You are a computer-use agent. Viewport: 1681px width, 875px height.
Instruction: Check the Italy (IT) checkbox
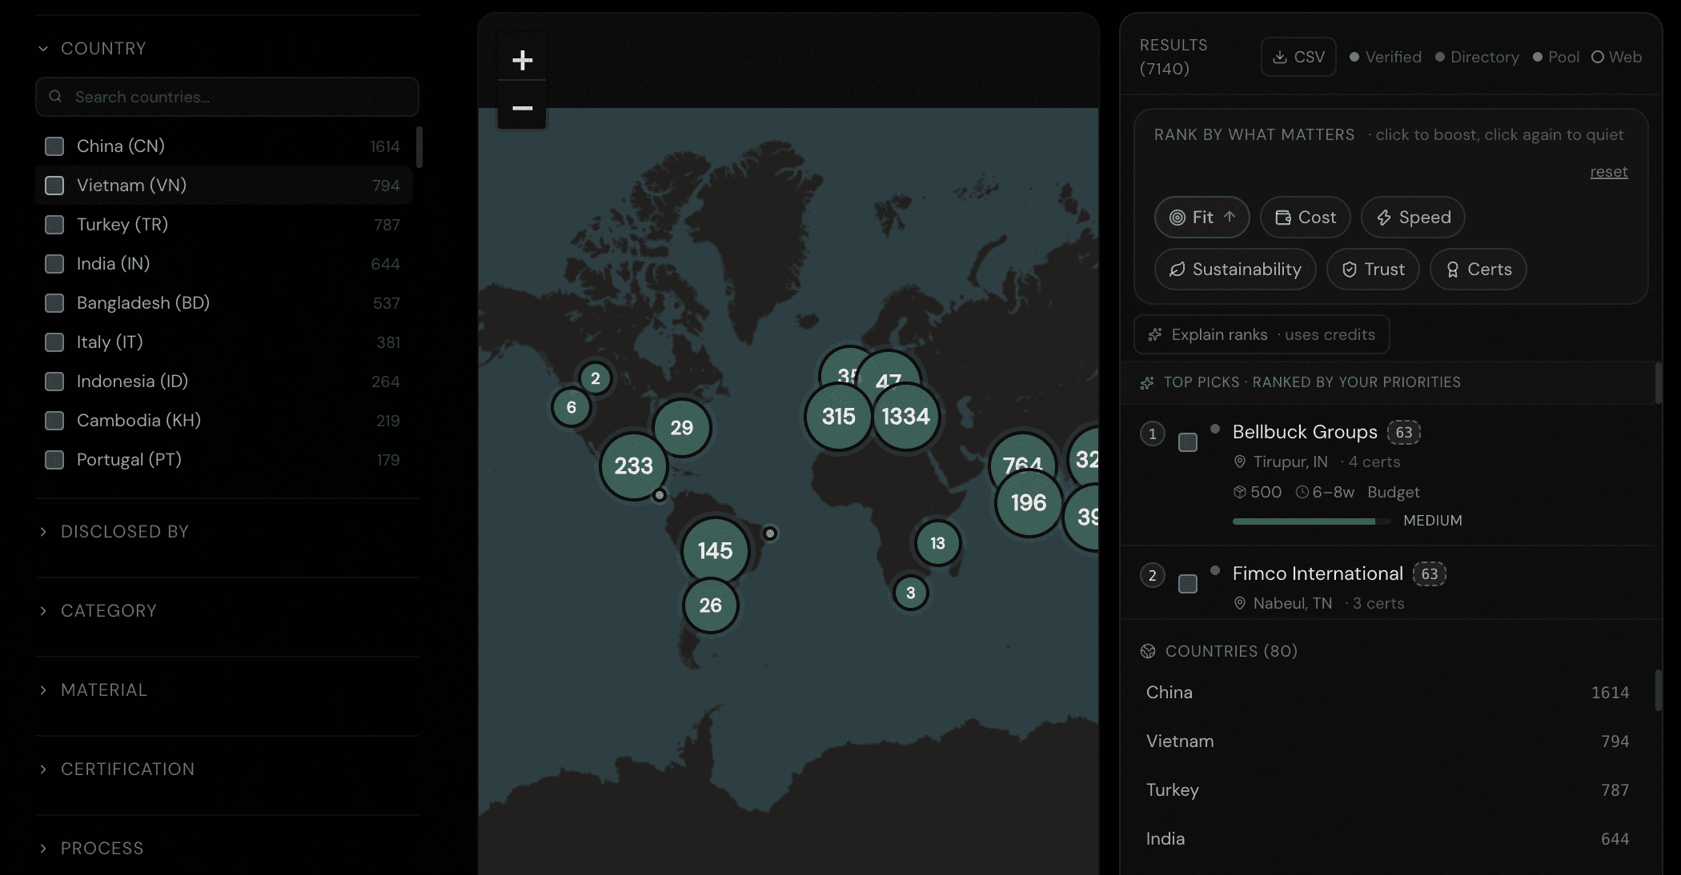pos(54,342)
